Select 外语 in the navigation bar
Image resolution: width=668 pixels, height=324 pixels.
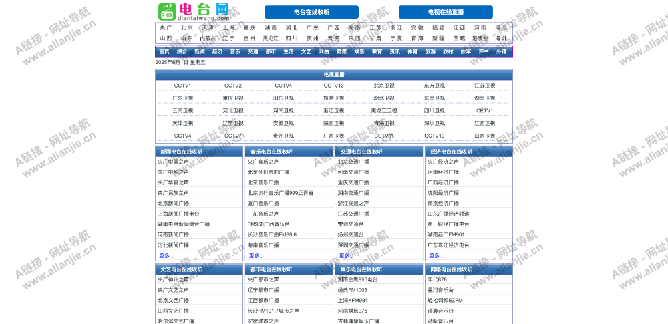pos(502,52)
